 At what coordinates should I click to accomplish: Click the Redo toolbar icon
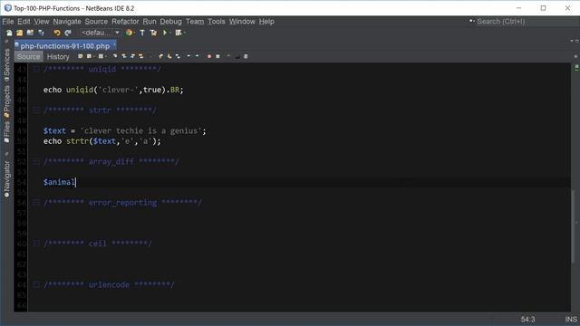[68, 33]
